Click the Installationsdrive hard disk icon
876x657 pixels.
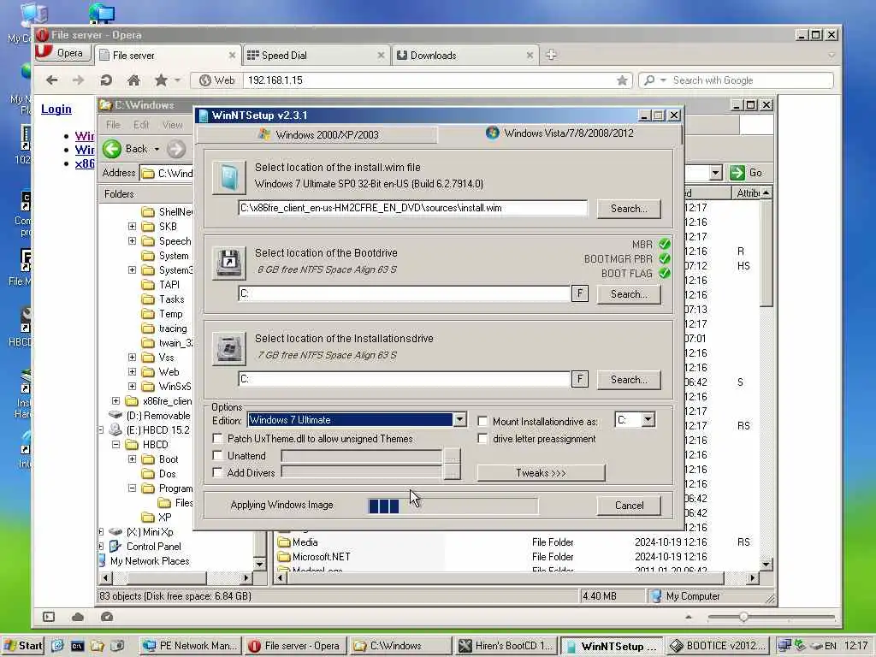click(x=229, y=349)
